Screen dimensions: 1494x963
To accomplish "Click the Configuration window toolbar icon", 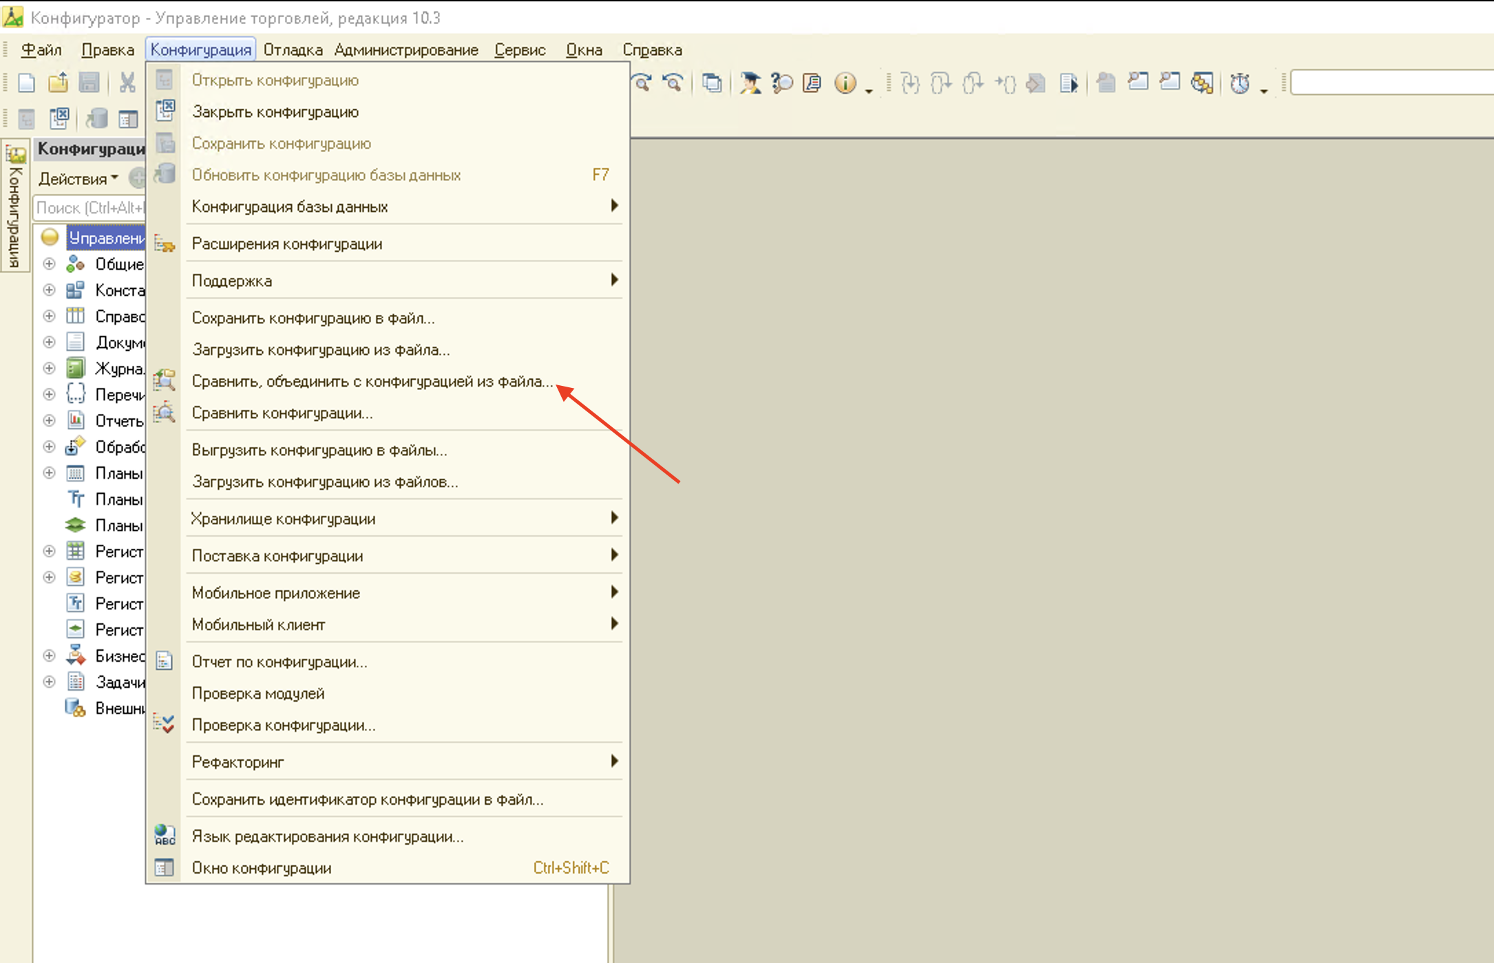I will [x=128, y=119].
